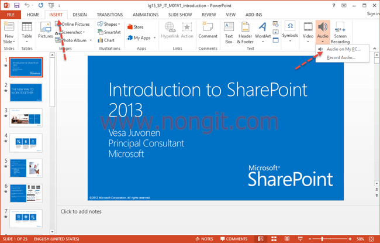Open the Store apps button
The height and width of the screenshot is (243, 380).
point(136,27)
